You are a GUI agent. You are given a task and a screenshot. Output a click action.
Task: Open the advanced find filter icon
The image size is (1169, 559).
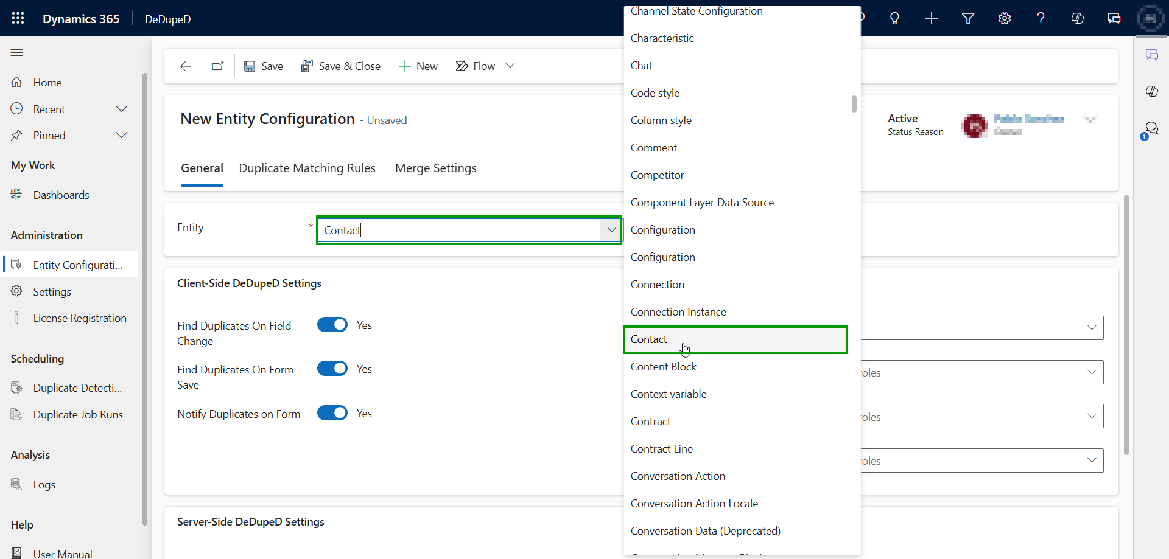coord(968,18)
